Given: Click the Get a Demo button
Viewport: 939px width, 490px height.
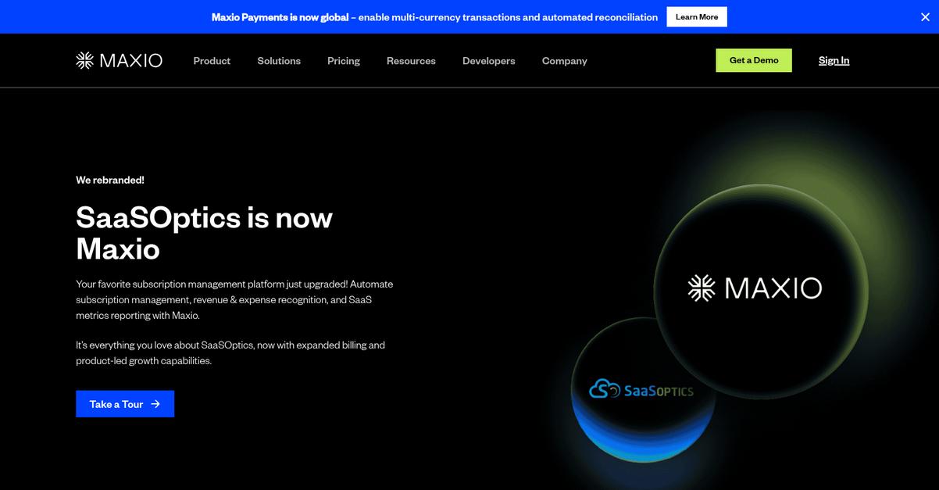Looking at the screenshot, I should [x=754, y=60].
